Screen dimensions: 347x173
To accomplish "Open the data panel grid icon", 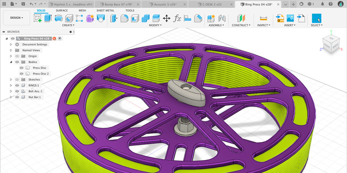I will pyautogui.click(x=4, y=4).
